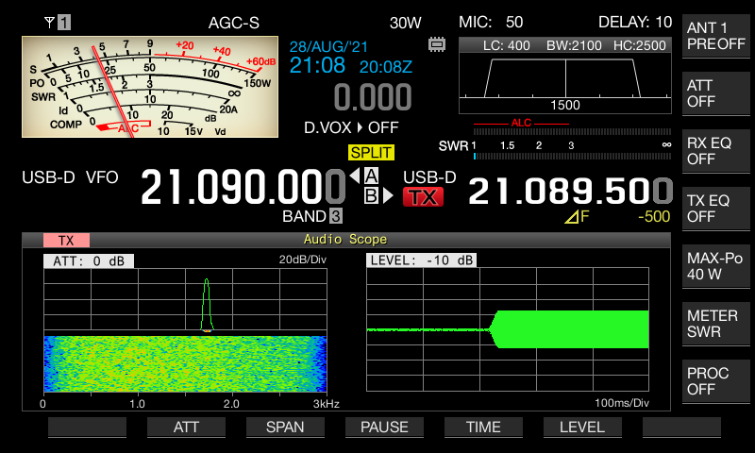Image resolution: width=755 pixels, height=453 pixels.
Task: Click the left USB-D mode label
Action: tap(48, 177)
